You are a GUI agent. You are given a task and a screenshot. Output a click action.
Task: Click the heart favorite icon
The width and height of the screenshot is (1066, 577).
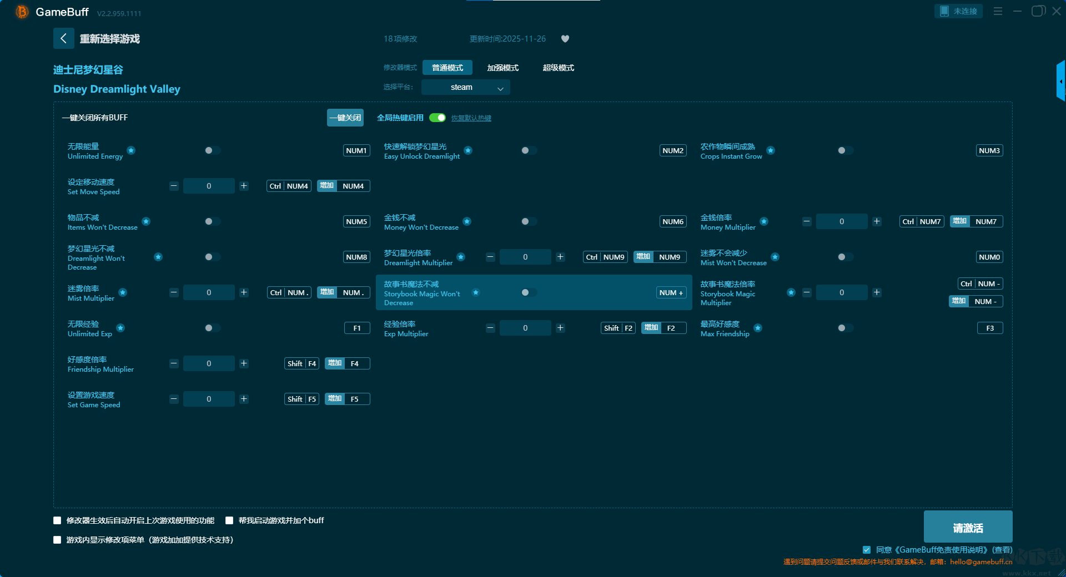click(565, 39)
